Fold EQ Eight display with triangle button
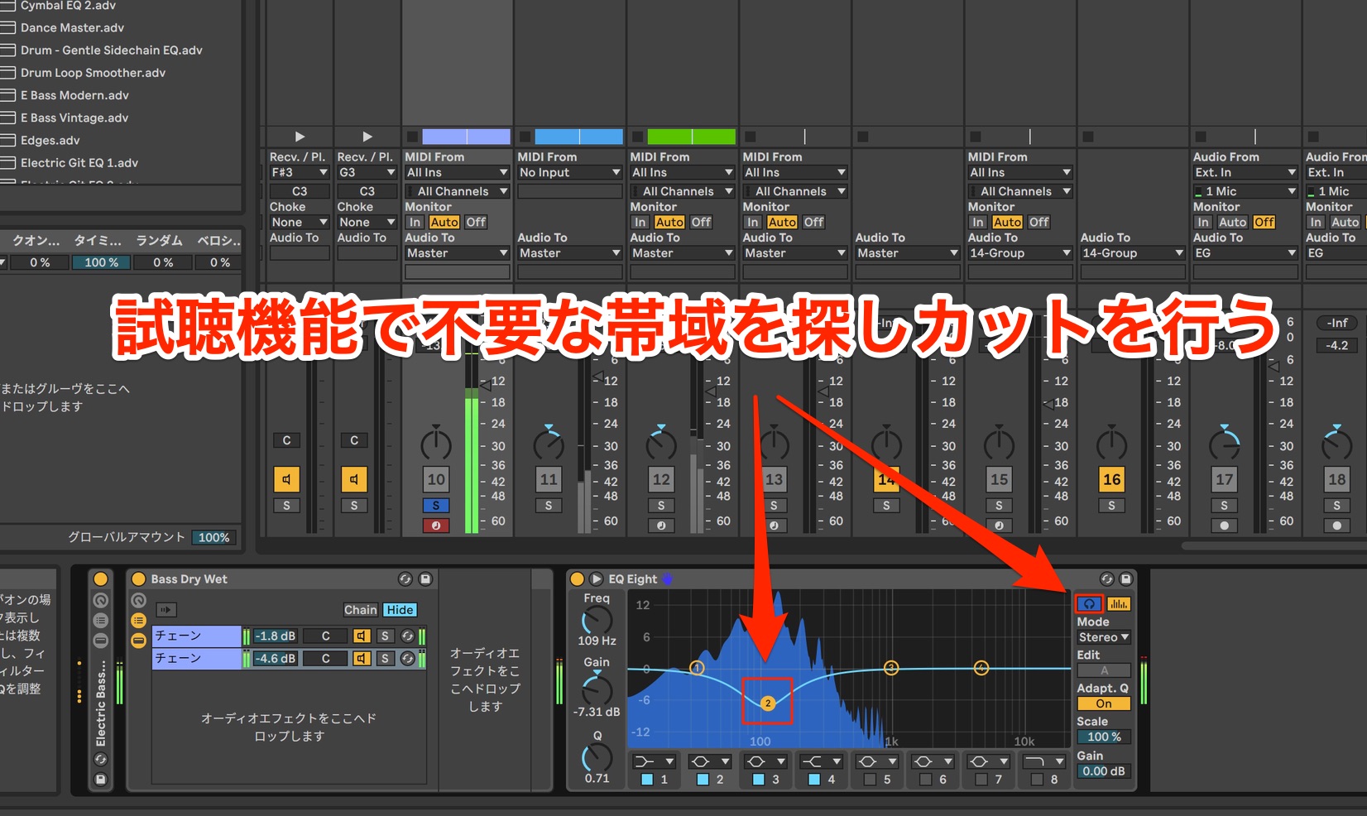This screenshot has height=816, width=1367. click(596, 579)
